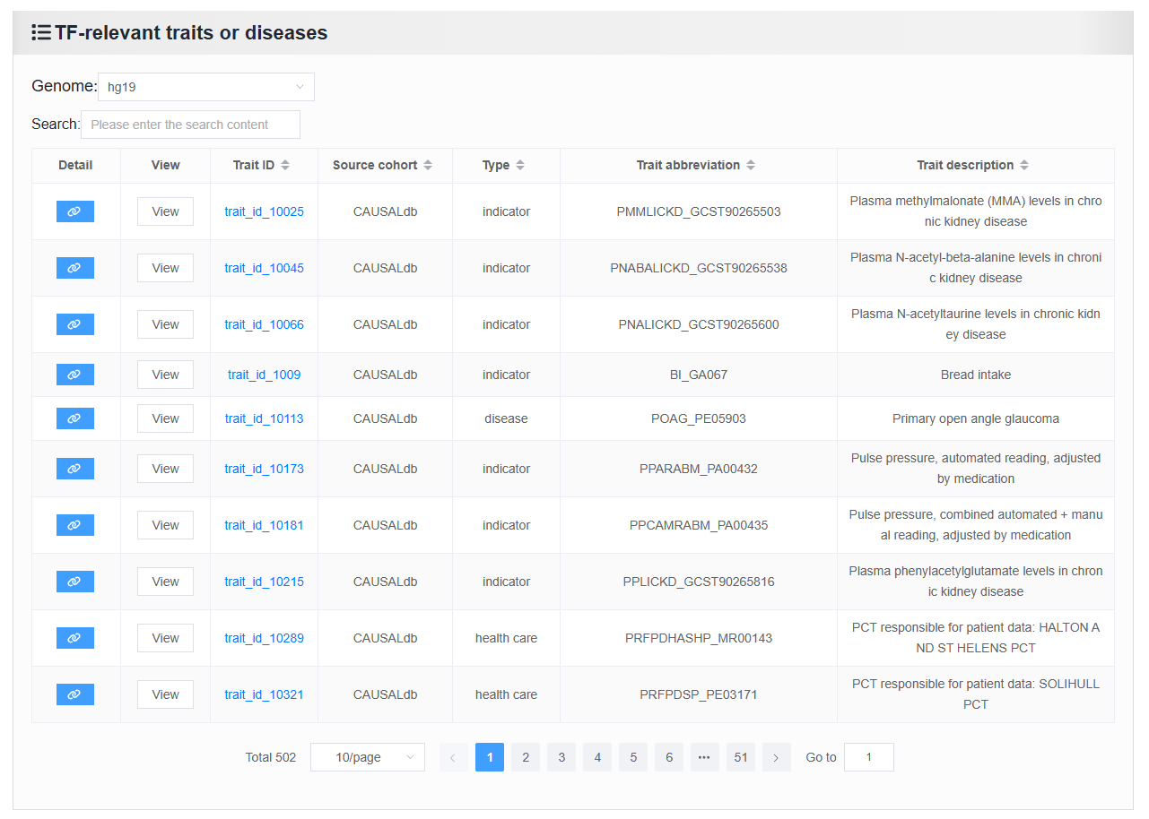
Task: Open the 10/page size dropdown
Action: [368, 757]
